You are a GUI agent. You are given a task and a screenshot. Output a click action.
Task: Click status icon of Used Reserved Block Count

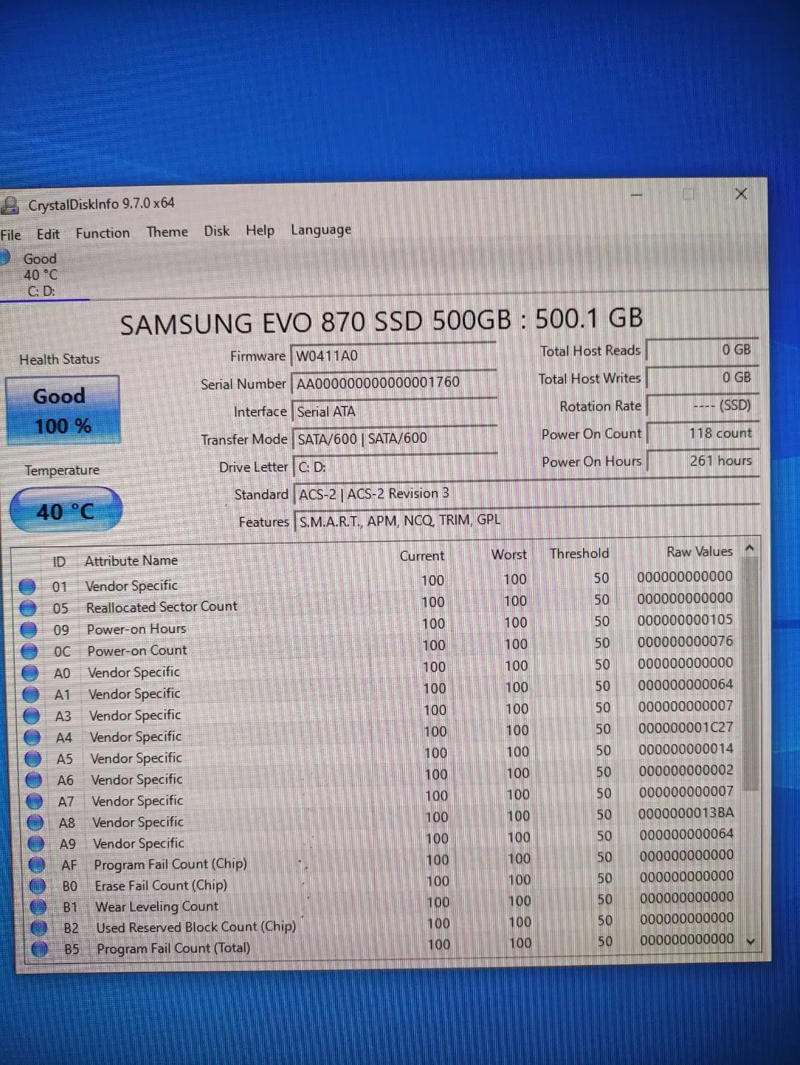click(39, 928)
